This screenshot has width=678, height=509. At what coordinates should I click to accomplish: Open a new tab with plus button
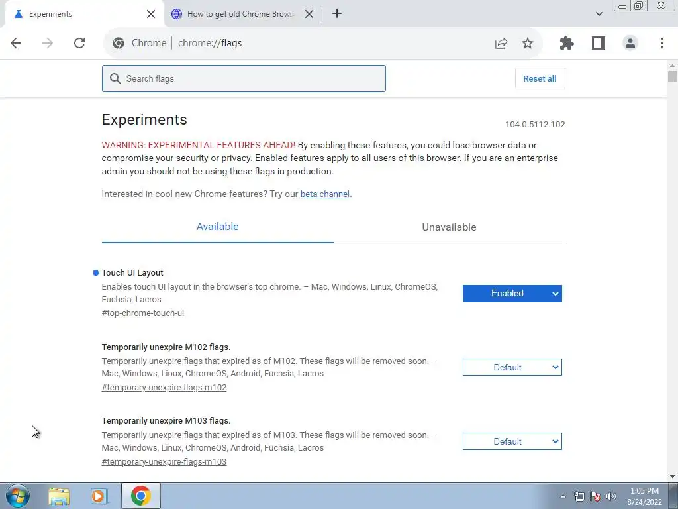tap(337, 13)
